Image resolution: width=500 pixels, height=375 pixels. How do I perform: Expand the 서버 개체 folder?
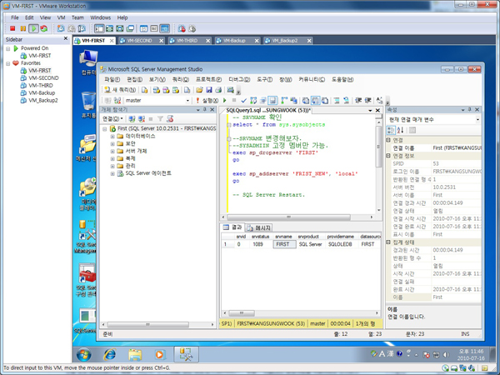click(112, 151)
